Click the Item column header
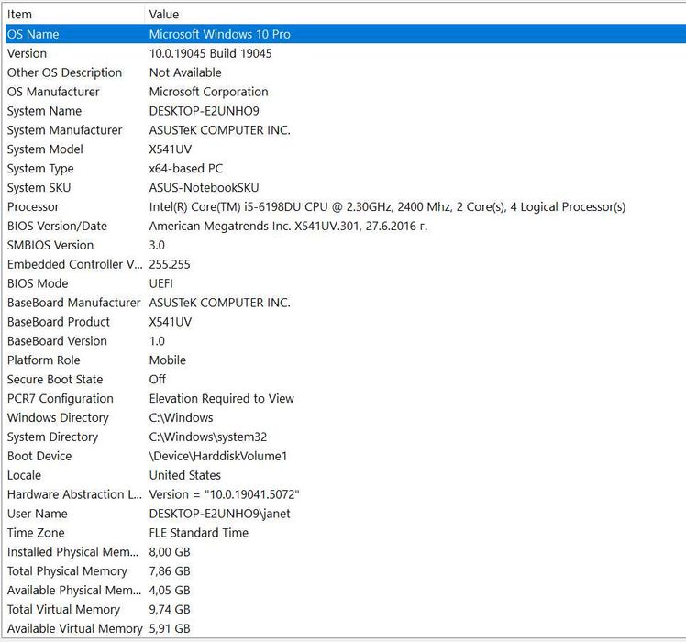 point(74,15)
